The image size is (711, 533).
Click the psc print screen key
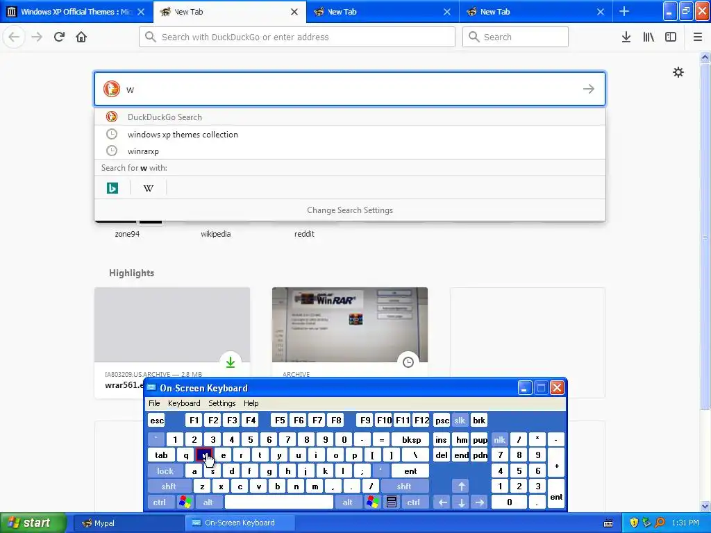(442, 420)
